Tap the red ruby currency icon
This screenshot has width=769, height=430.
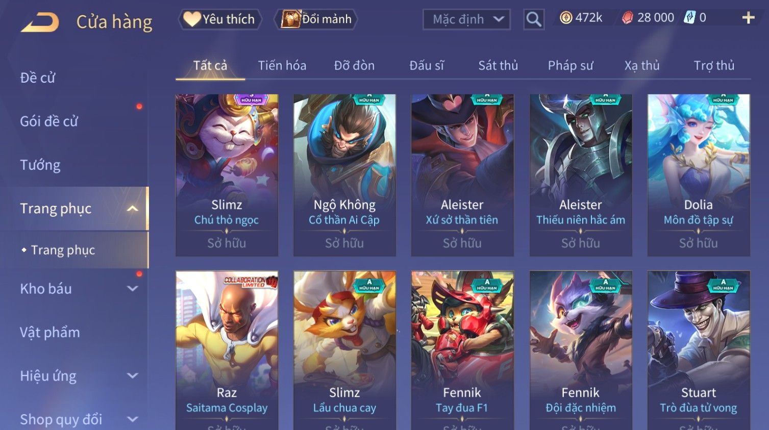628,18
